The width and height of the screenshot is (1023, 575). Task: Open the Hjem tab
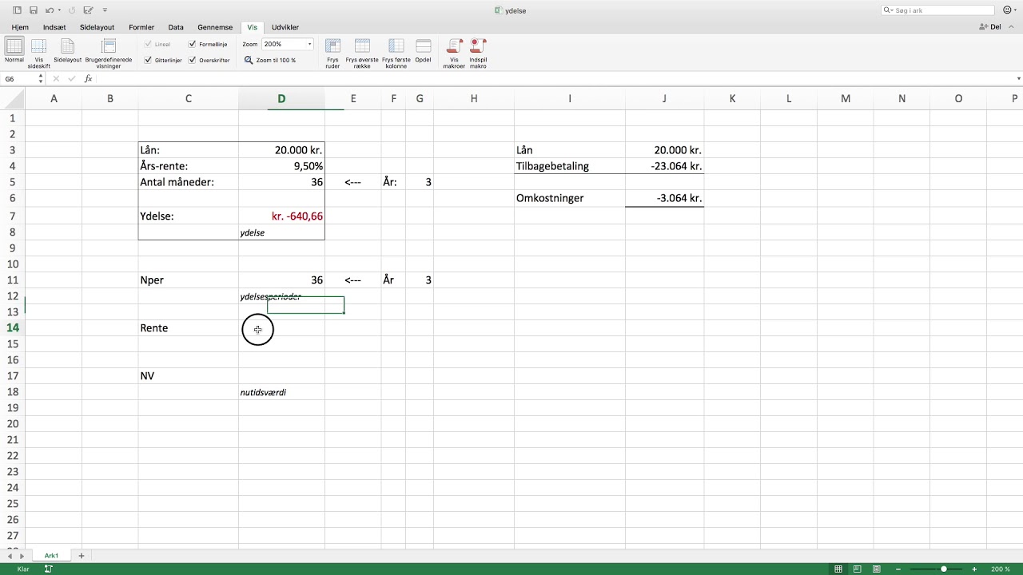point(20,27)
